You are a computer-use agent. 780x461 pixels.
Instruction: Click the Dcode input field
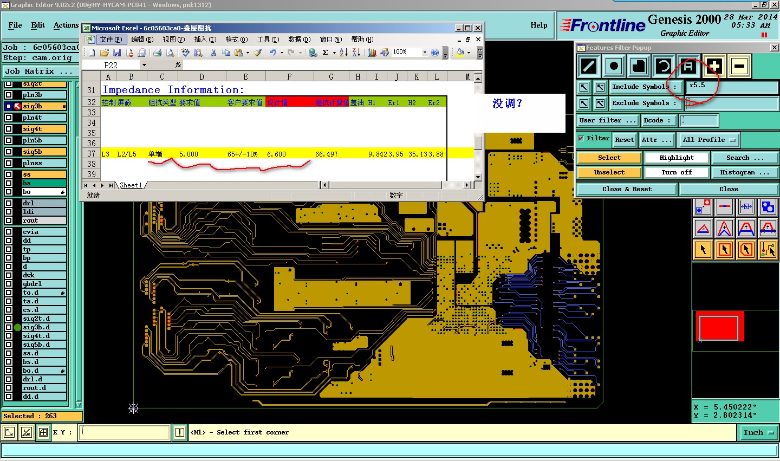(699, 120)
